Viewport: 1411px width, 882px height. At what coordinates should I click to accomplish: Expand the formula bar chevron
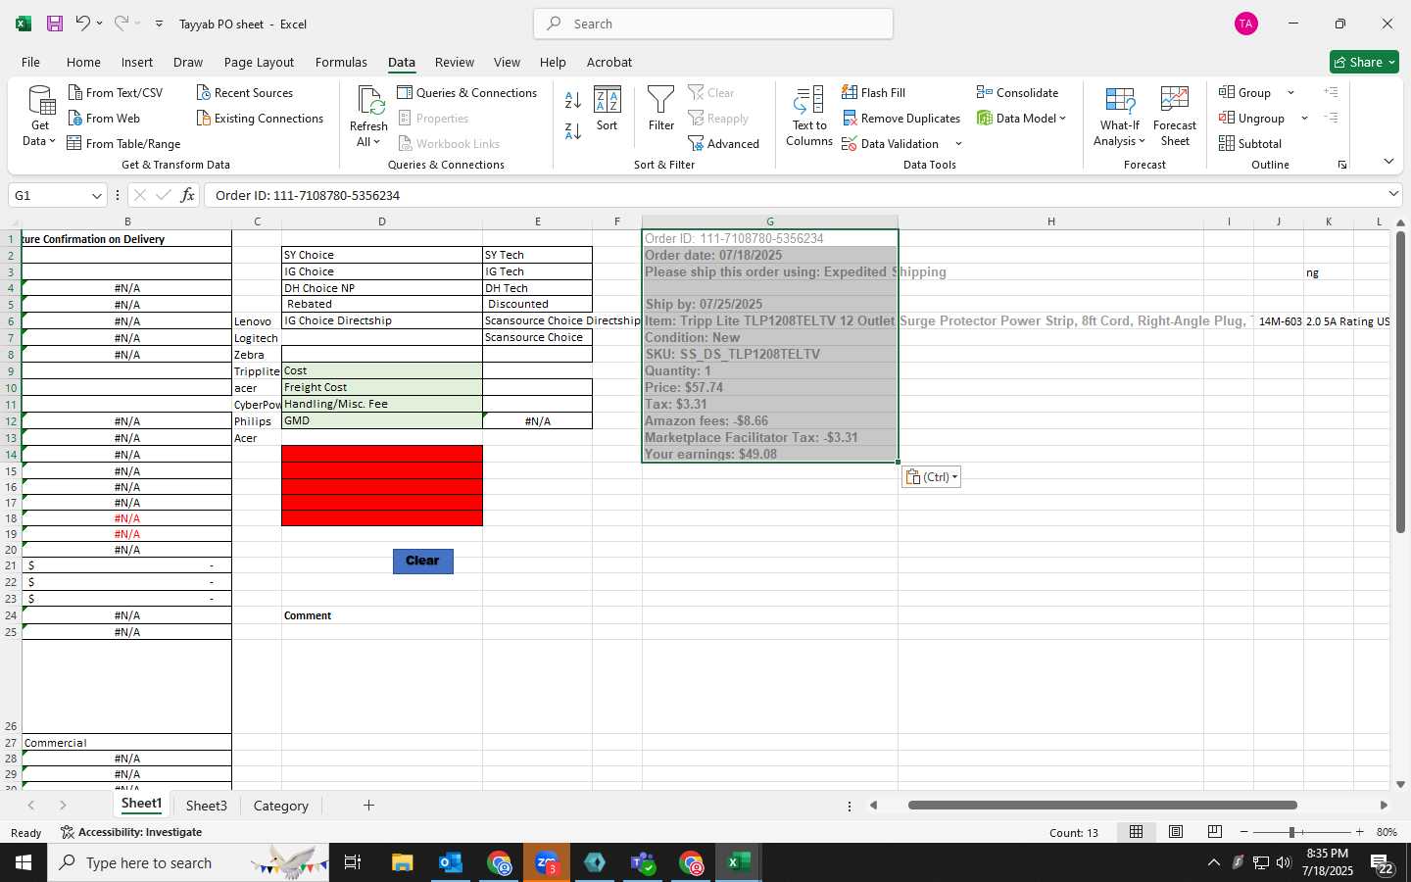(x=1393, y=194)
